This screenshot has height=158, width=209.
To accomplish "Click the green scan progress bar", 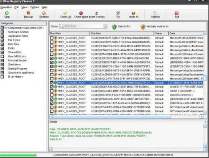I will point(18,155).
